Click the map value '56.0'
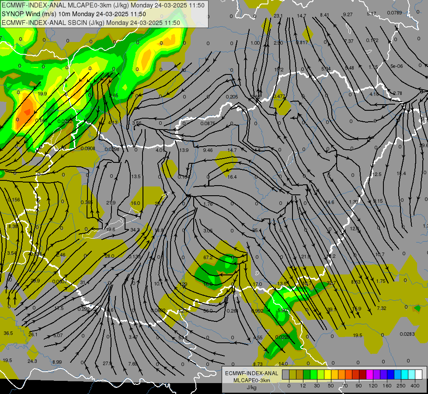The height and width of the screenshot is (394, 428). point(208,311)
